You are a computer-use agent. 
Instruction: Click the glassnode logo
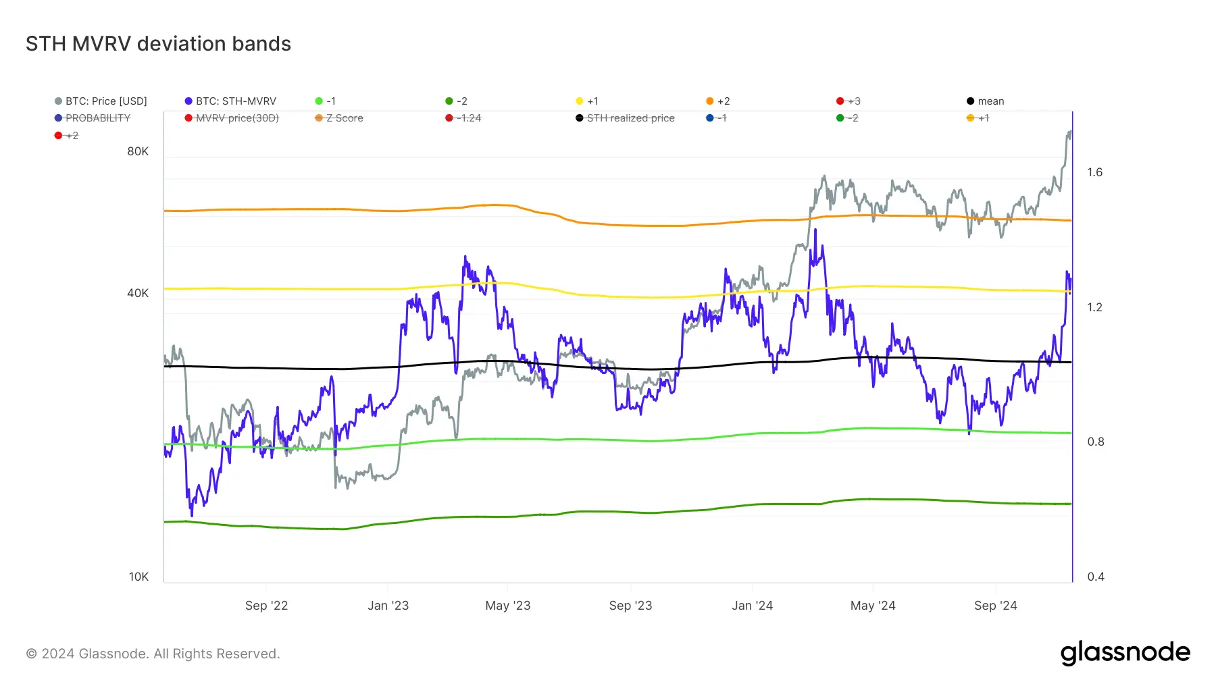(1125, 653)
